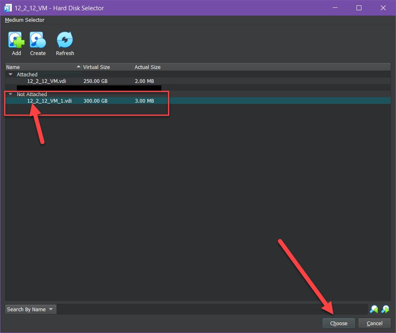This screenshot has width=396, height=333.
Task: Refresh the medium list
Action: 65,44
